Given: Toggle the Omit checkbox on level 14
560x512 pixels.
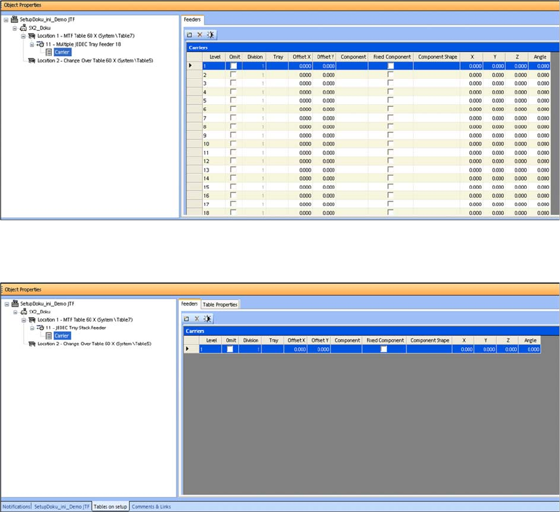Looking at the screenshot, I should tap(233, 178).
